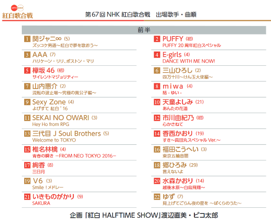
Task: Click the artist name 福田こうへい
Action: click(x=181, y=149)
